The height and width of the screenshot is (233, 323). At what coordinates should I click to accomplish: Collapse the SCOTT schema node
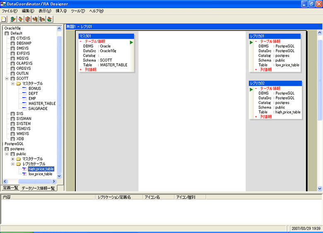pos(7,78)
